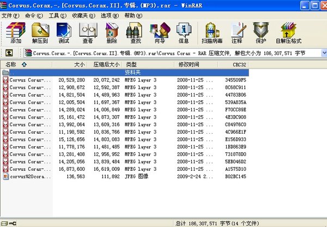Select the file sized 13,281,408
The height and width of the screenshot is (227, 327).
[125, 154]
